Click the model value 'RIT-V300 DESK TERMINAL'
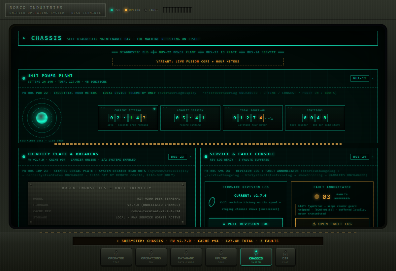 point(159,199)
